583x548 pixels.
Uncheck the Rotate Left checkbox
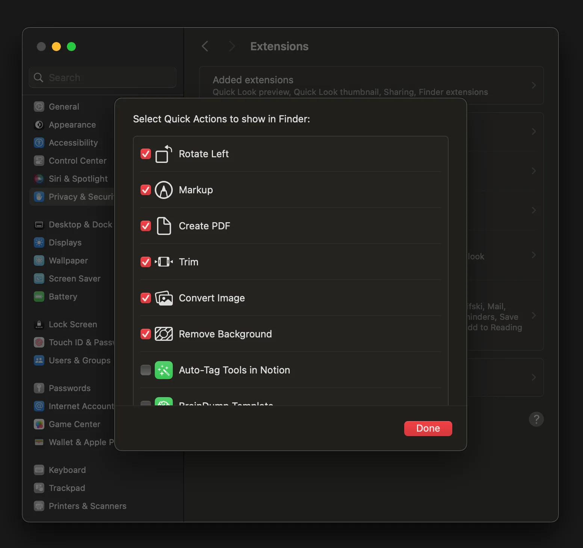point(146,154)
